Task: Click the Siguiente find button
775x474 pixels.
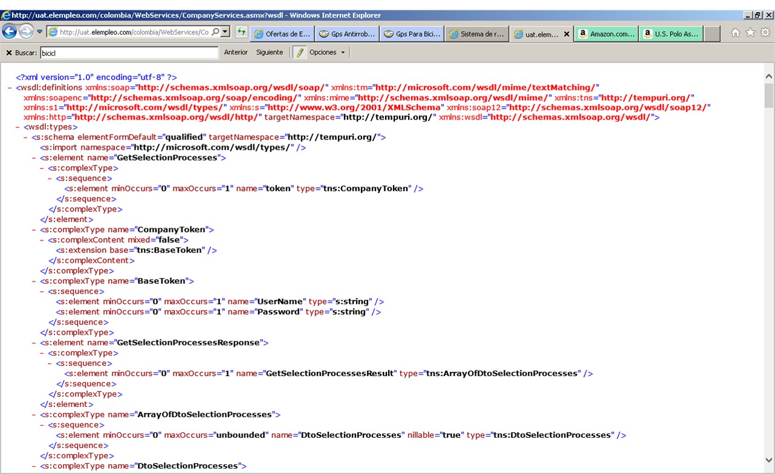Action: 269,53
